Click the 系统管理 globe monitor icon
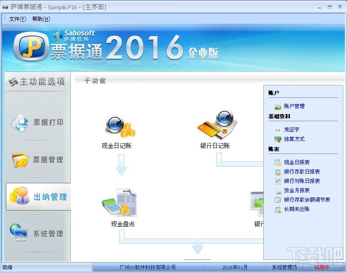Viewport: 347px width, 273px height. (x=19, y=233)
